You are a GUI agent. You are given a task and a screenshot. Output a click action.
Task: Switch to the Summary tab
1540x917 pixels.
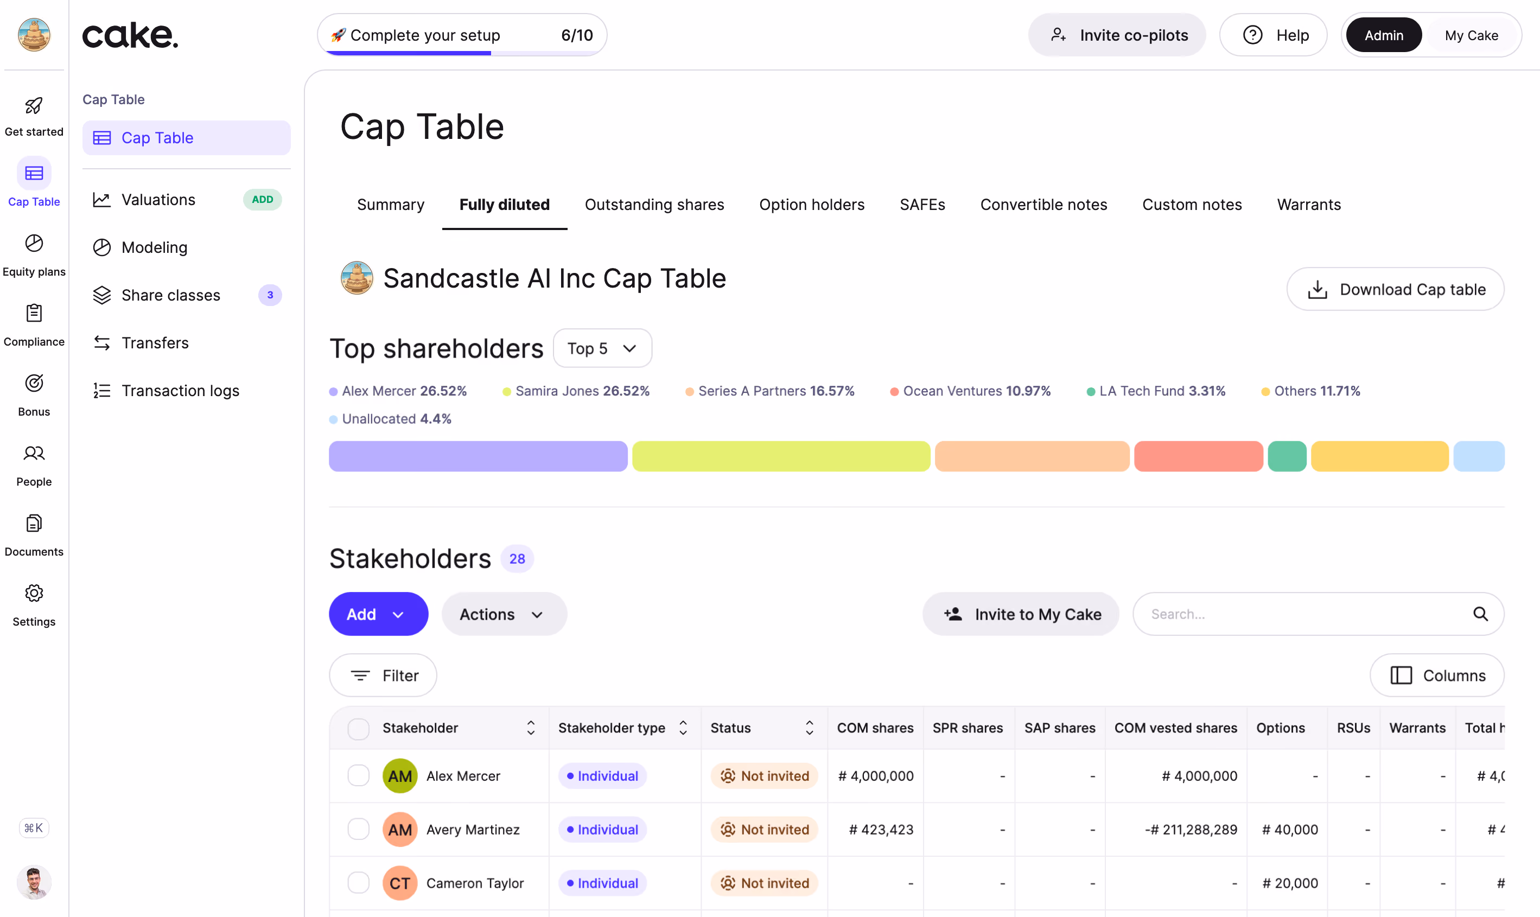pos(391,205)
